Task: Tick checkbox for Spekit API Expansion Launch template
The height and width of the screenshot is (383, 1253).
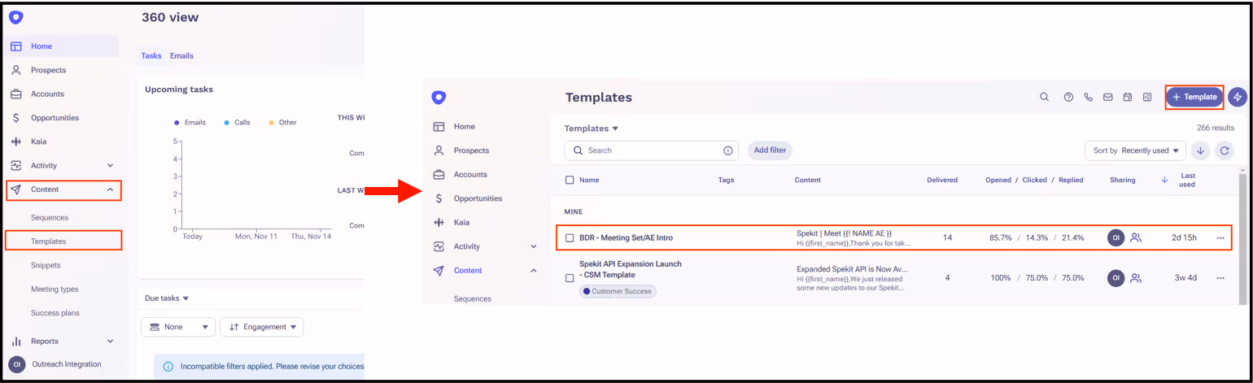Action: 570,277
